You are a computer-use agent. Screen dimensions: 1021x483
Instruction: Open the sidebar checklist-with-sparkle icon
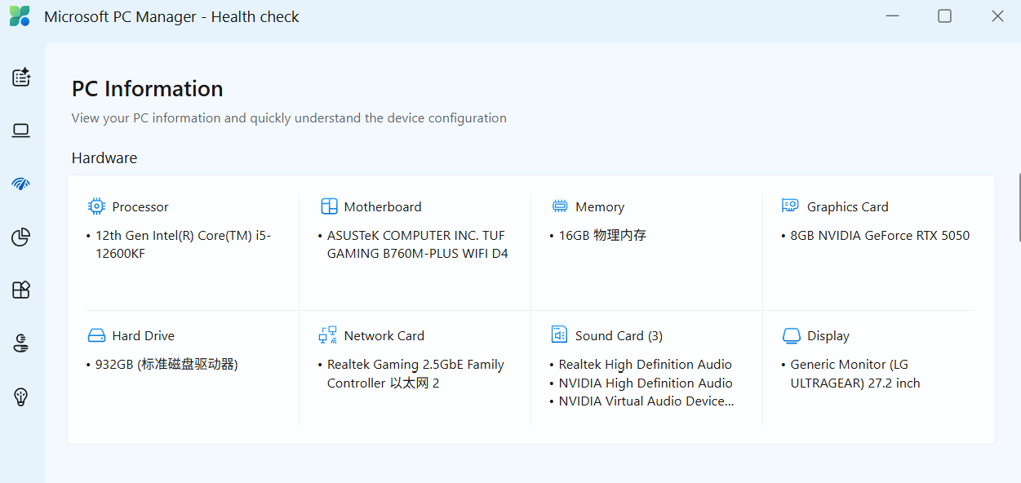(x=21, y=78)
